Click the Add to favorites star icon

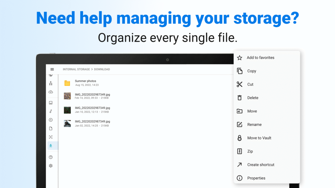click(240, 57)
